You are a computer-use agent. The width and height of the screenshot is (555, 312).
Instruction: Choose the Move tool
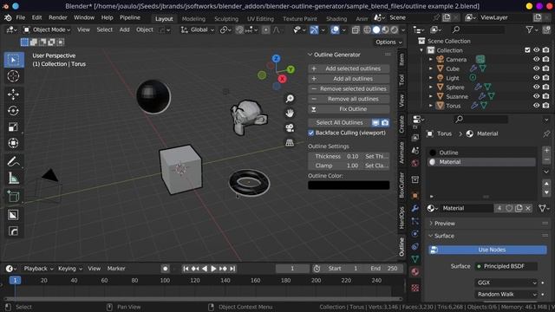(x=14, y=94)
